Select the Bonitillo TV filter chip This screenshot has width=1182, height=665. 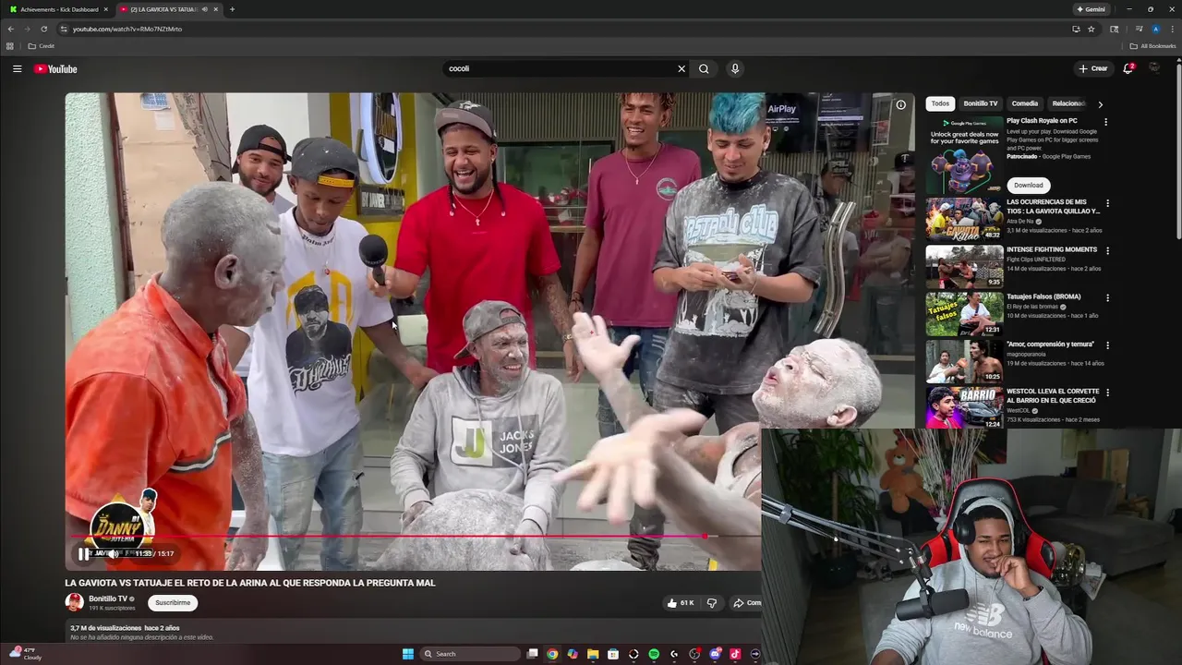pos(980,103)
